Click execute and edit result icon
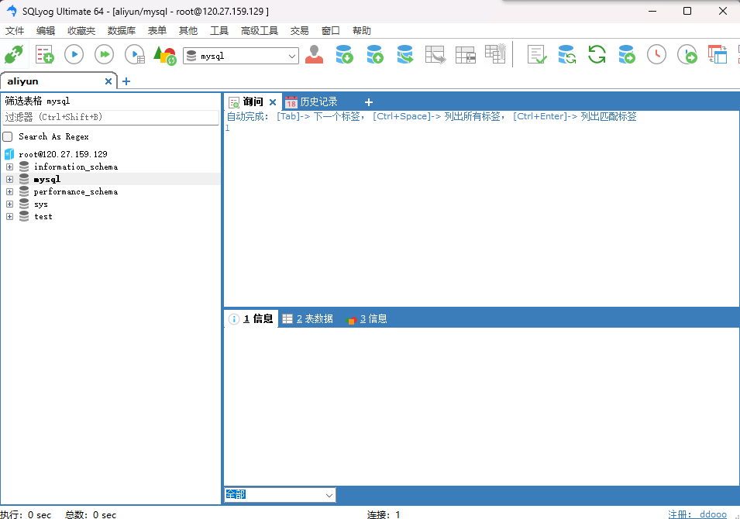740x519 pixels. [135, 55]
